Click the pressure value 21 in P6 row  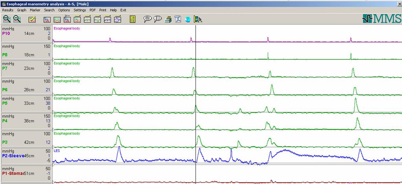(48, 90)
